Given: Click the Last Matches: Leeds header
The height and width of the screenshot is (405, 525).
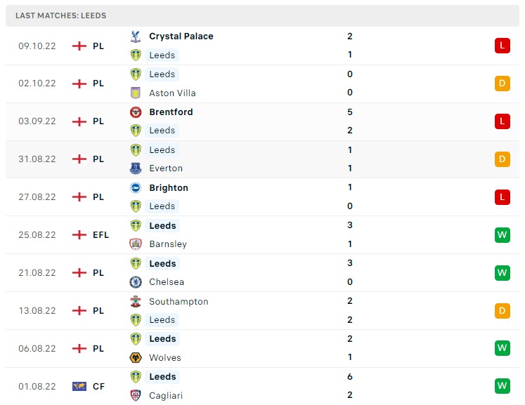Looking at the screenshot, I should pyautogui.click(x=61, y=15).
